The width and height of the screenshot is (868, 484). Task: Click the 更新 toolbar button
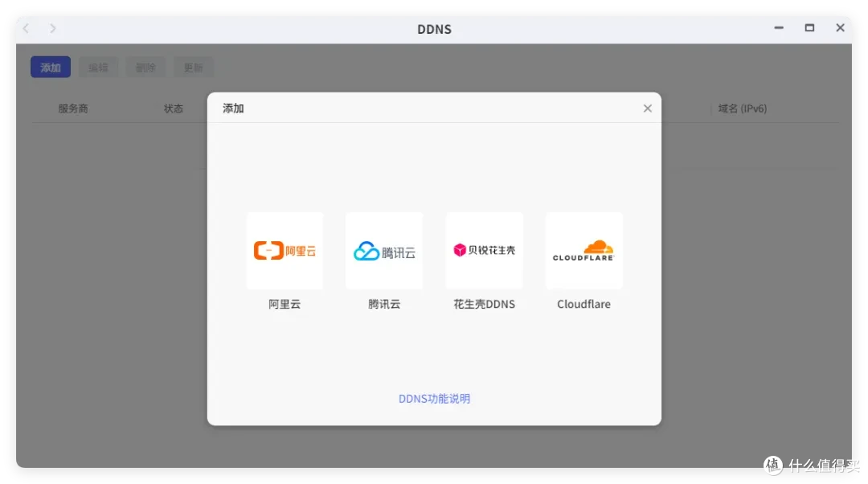click(193, 67)
